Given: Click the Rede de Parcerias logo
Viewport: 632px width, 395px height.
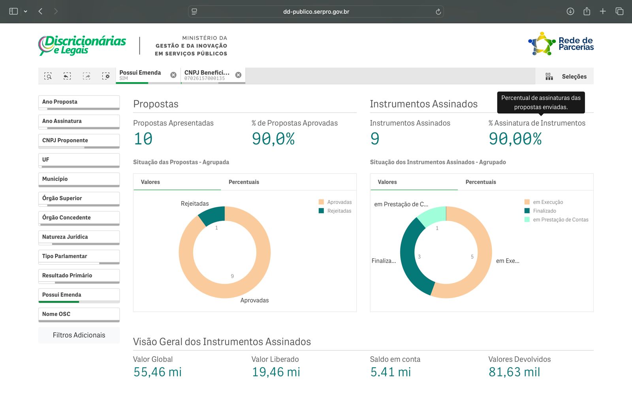Looking at the screenshot, I should [x=561, y=44].
